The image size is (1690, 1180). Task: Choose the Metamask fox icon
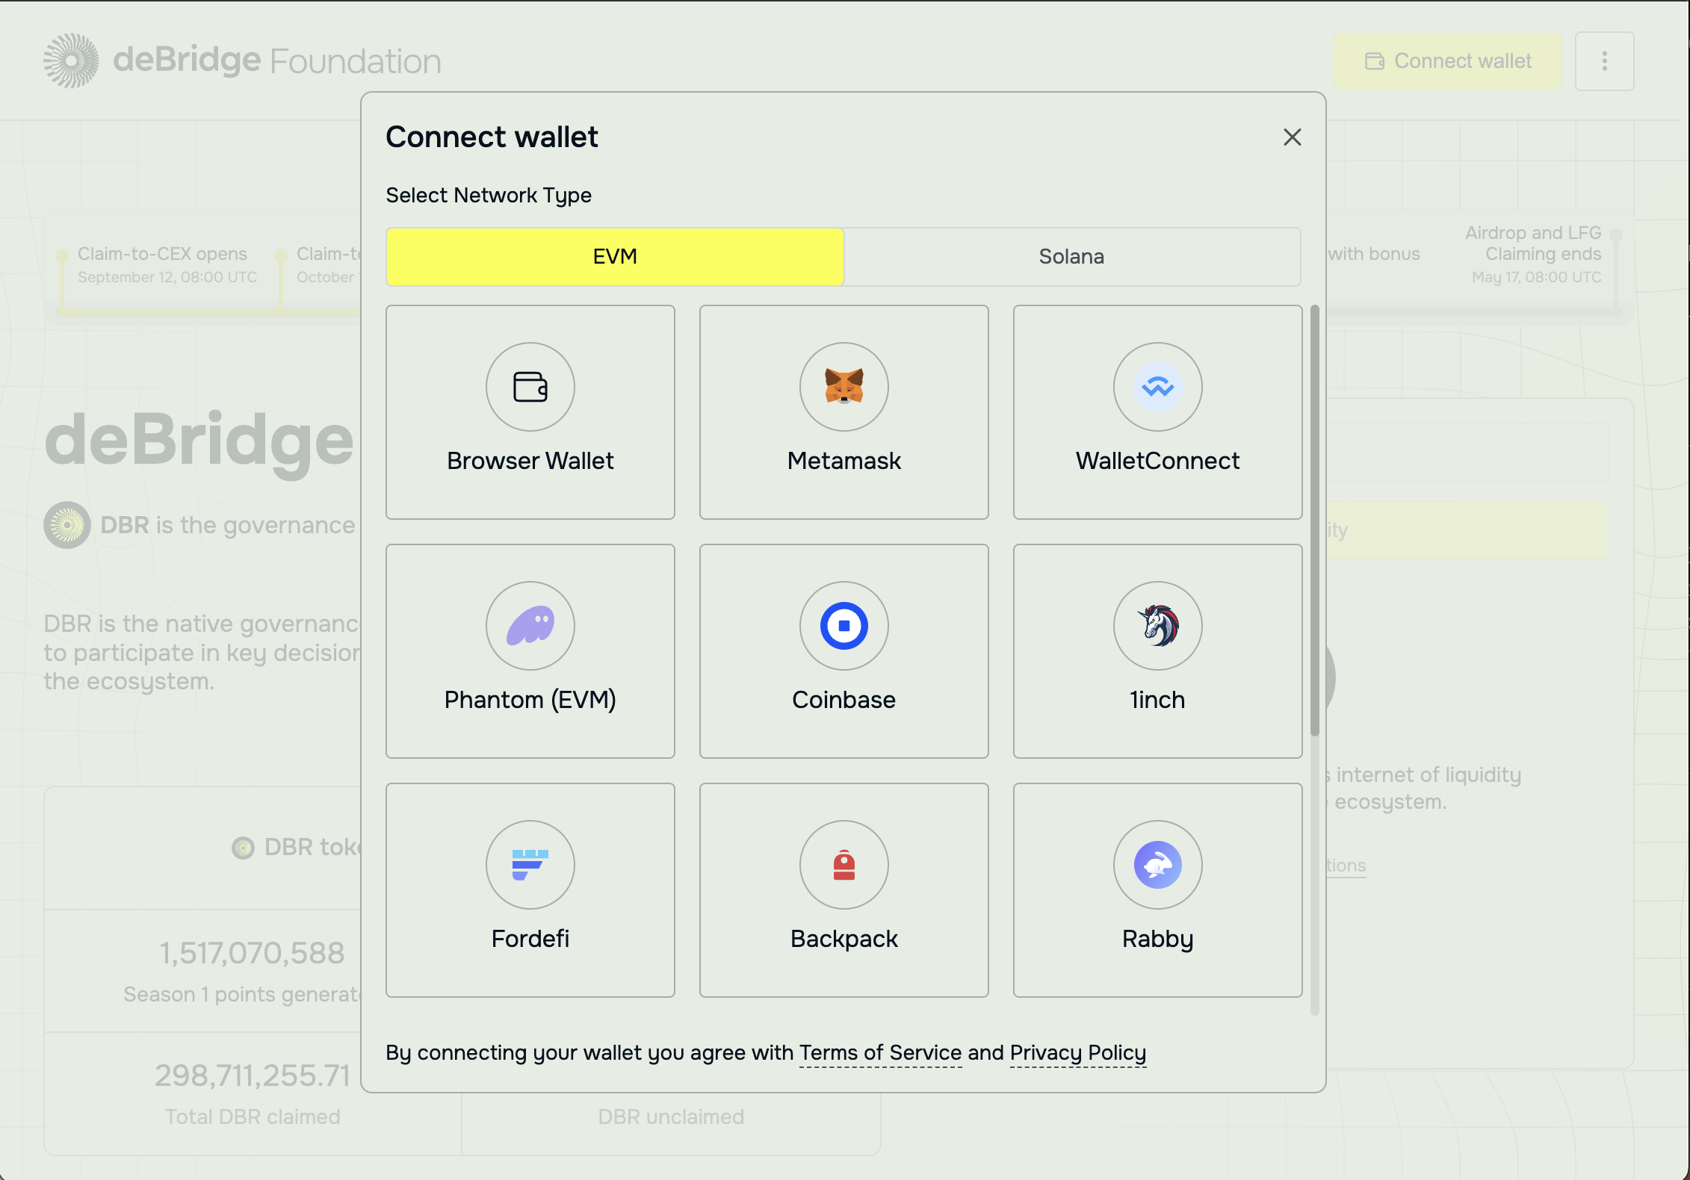point(844,387)
